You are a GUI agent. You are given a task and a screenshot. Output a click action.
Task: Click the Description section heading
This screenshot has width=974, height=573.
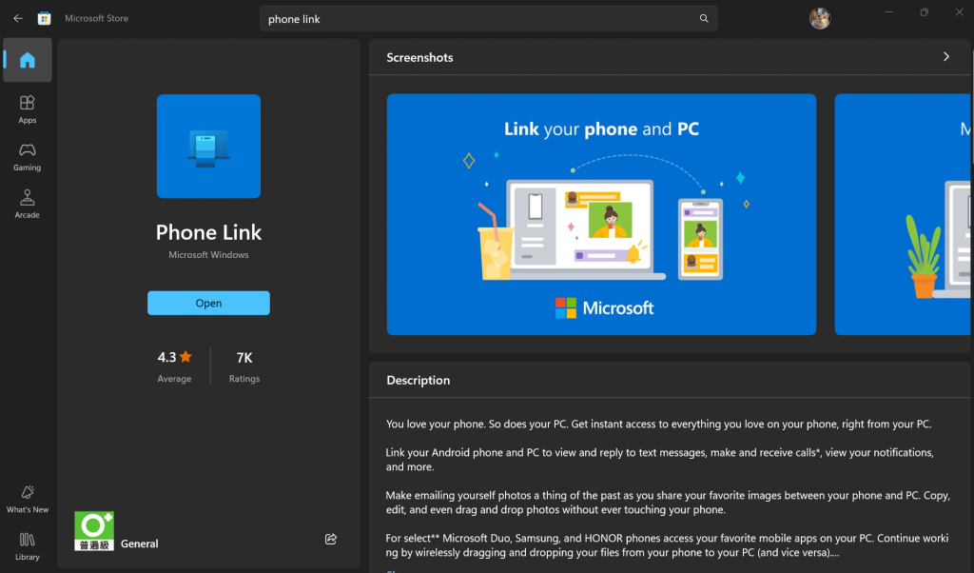419,381
